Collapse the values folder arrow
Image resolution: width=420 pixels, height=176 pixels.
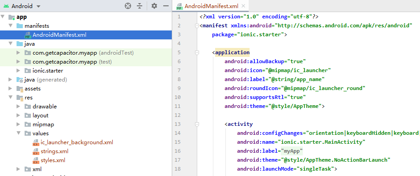point(18,133)
